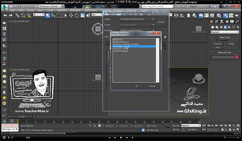
Task: Open the Modifiers menu
Action: coord(62,10)
